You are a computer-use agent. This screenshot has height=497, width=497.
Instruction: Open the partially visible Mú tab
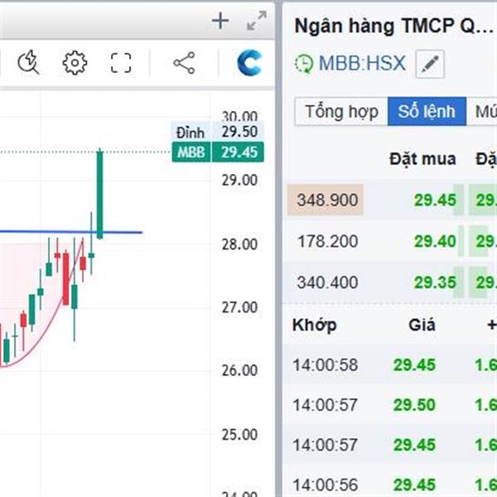click(x=482, y=112)
